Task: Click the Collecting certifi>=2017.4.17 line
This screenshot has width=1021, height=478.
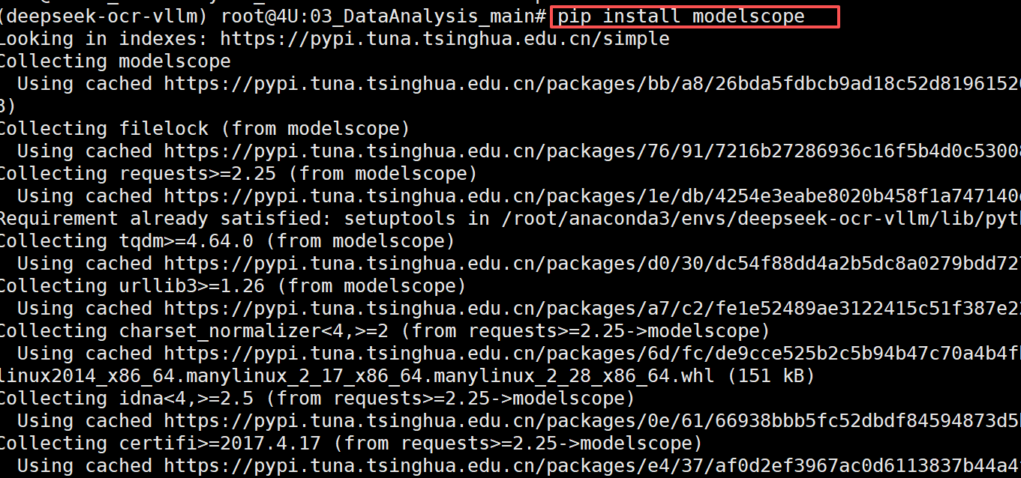Action: (350, 443)
